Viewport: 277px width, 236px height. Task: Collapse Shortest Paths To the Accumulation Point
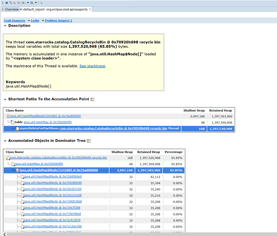click(5, 99)
